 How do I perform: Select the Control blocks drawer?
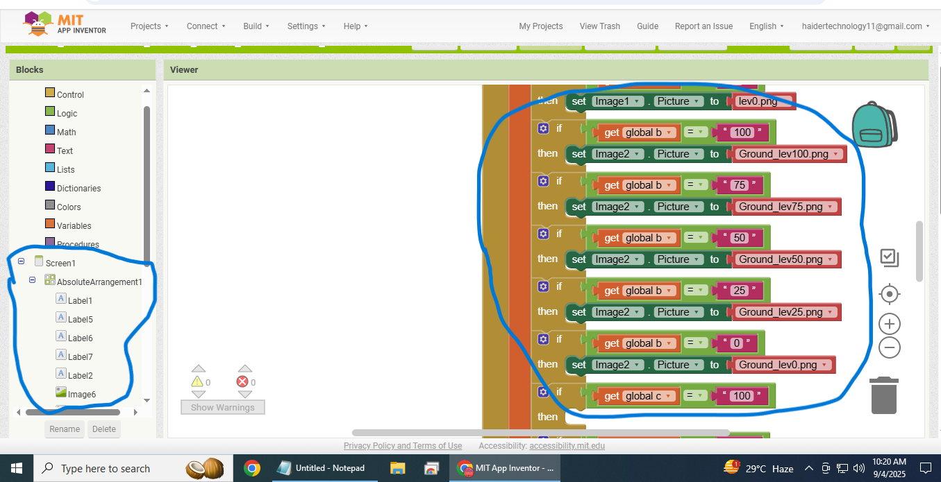click(65, 94)
